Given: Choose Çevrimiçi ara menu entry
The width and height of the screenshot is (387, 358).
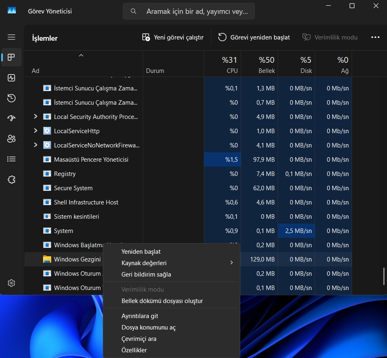Looking at the screenshot, I should (139, 339).
